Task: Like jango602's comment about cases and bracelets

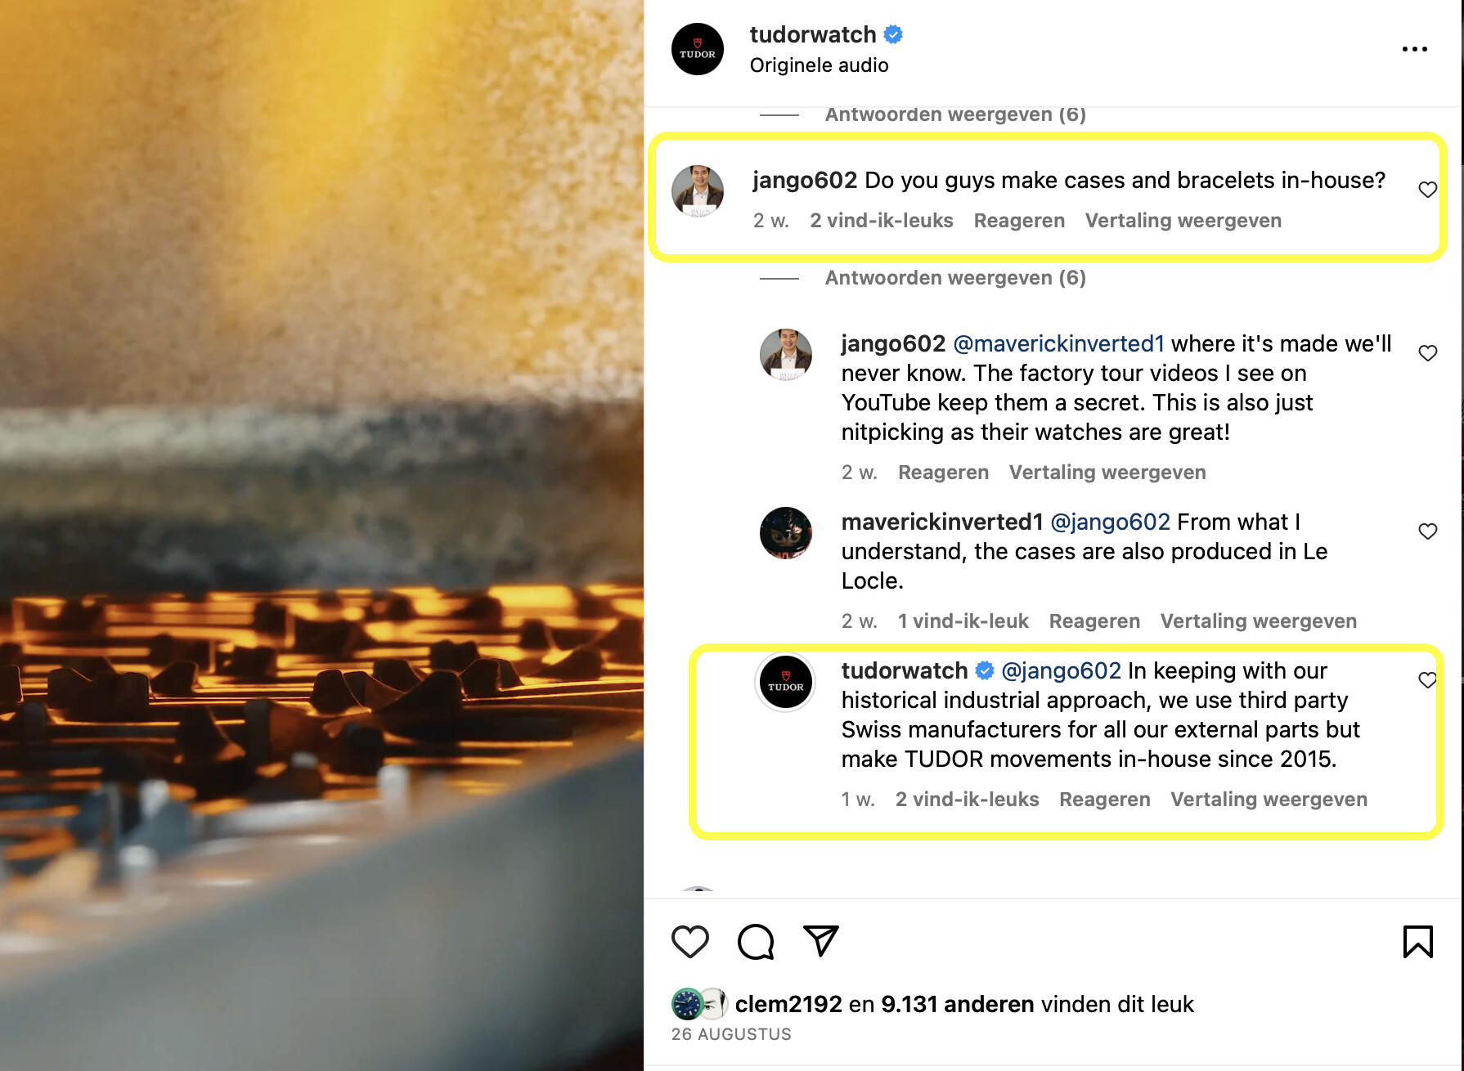Action: 1427,190
